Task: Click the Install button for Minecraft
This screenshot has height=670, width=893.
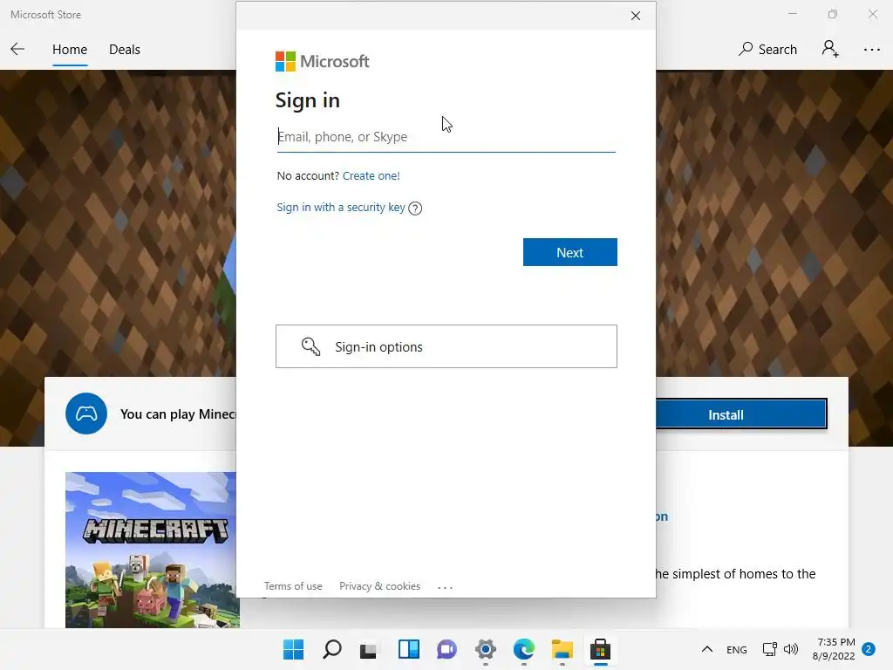Action: pyautogui.click(x=741, y=414)
